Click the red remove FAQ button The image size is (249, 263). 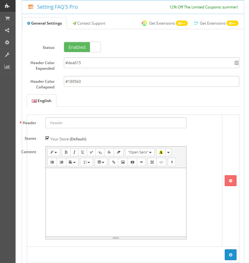coord(230,181)
